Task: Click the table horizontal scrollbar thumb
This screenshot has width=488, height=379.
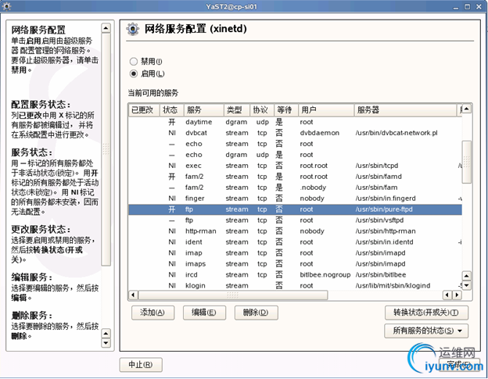Action: tap(233, 295)
